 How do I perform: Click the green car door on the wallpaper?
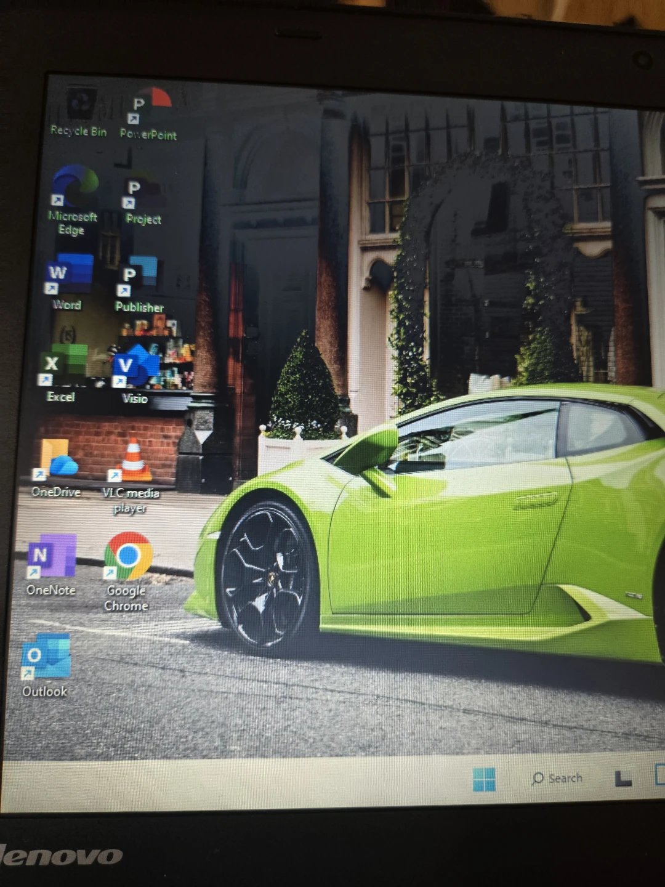point(449,542)
